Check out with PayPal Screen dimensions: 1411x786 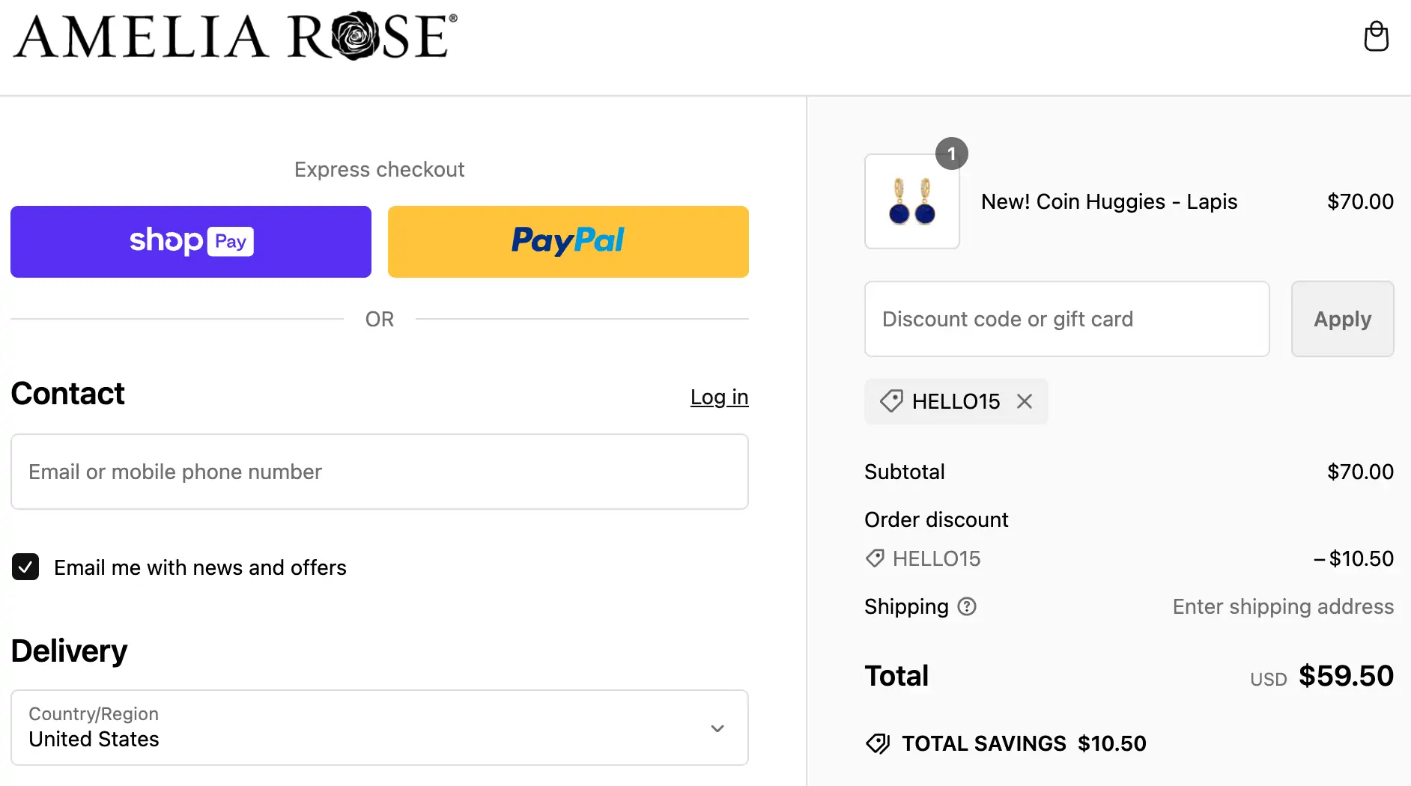point(568,242)
